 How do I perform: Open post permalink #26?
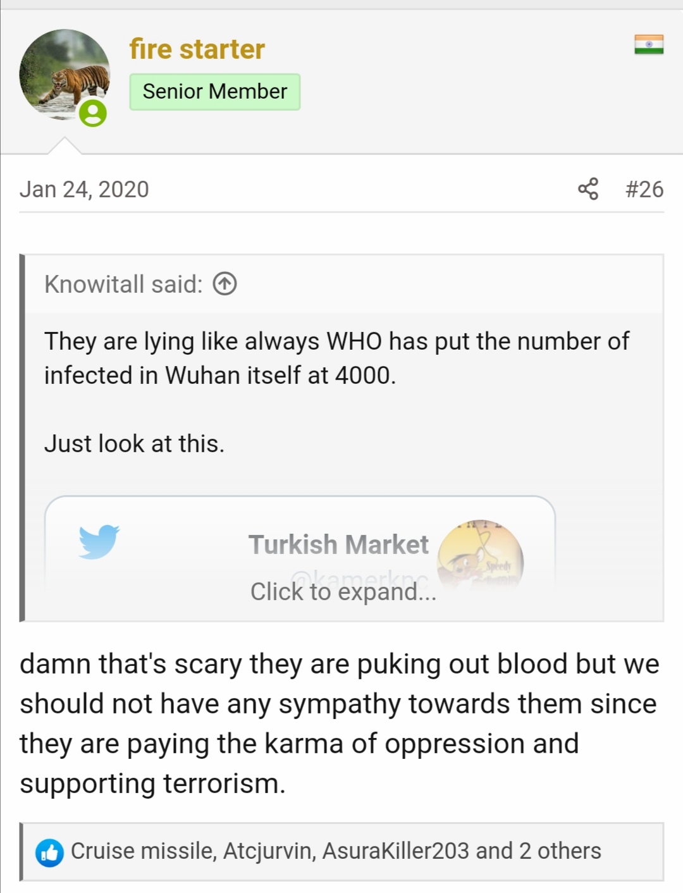coord(644,189)
